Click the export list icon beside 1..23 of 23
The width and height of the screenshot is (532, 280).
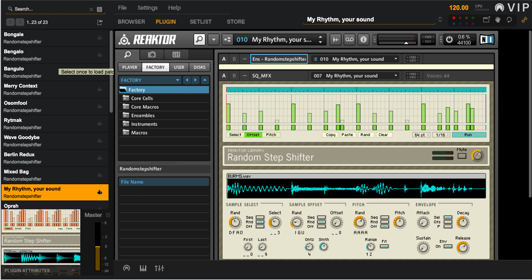(x=100, y=22)
